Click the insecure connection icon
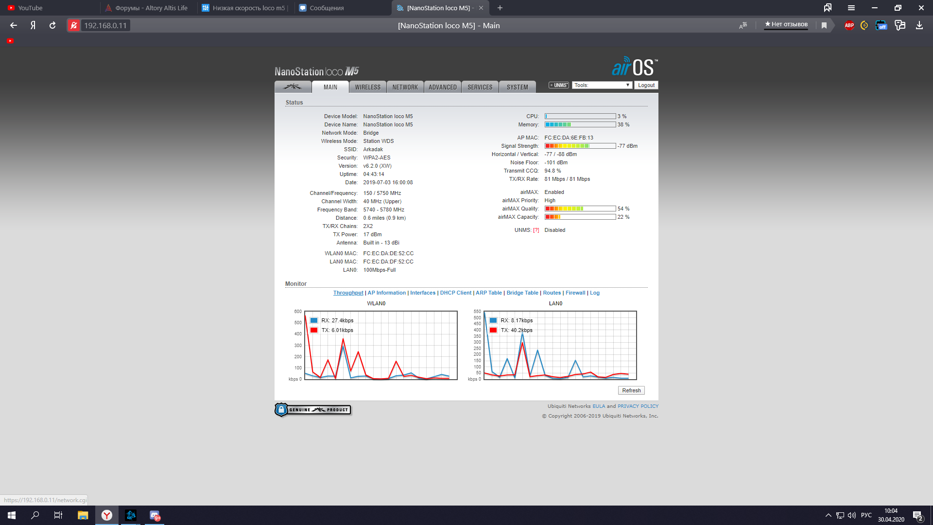The image size is (933, 525). [74, 25]
